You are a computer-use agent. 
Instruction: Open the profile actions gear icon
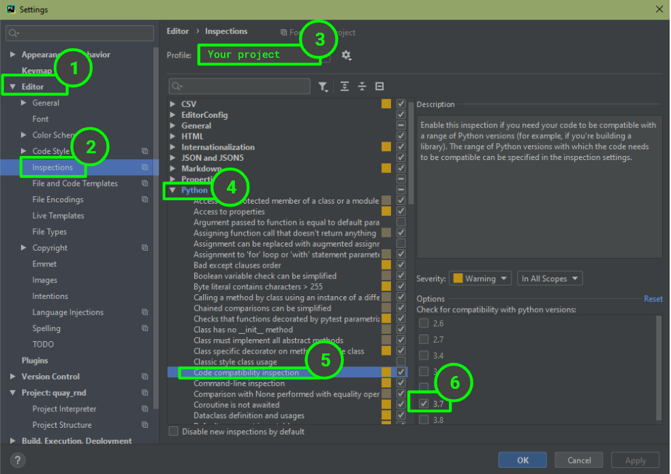[x=346, y=56]
